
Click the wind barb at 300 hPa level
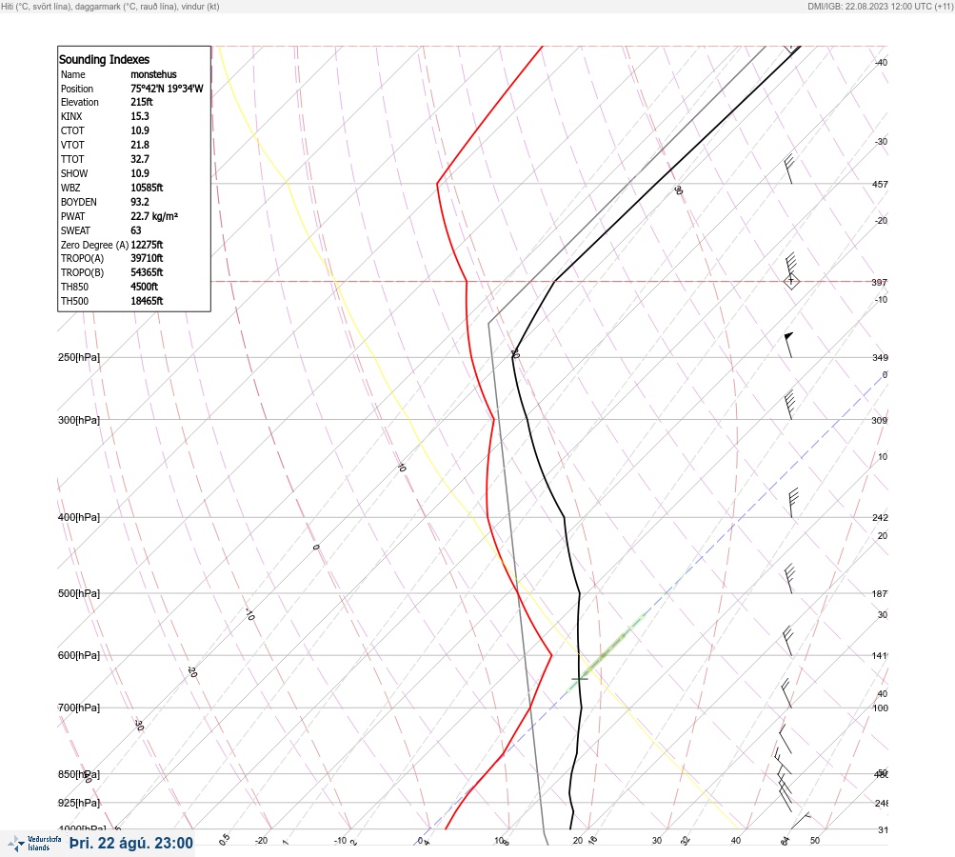coord(790,405)
